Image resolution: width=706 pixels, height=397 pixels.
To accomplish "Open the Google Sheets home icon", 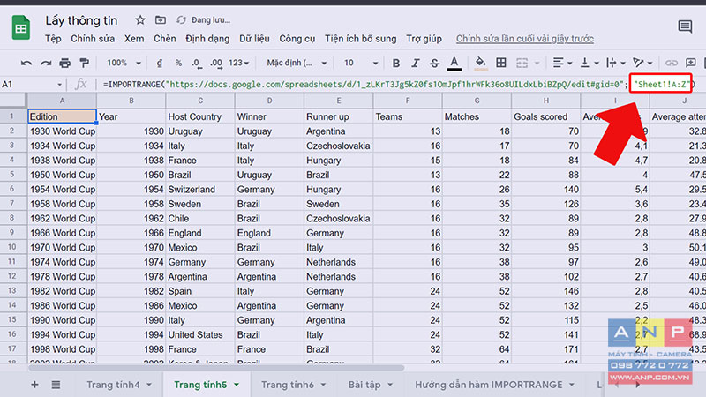I will point(20,28).
